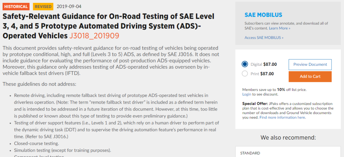Click the J3018_201909 document number

point(94,36)
